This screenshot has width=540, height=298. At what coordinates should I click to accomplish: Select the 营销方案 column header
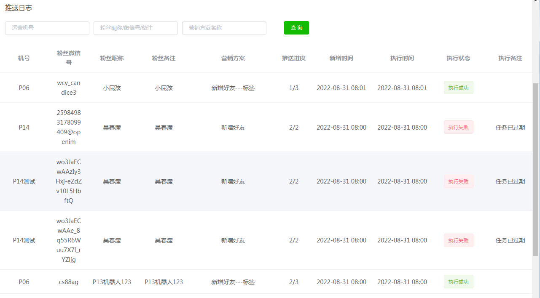click(x=233, y=58)
